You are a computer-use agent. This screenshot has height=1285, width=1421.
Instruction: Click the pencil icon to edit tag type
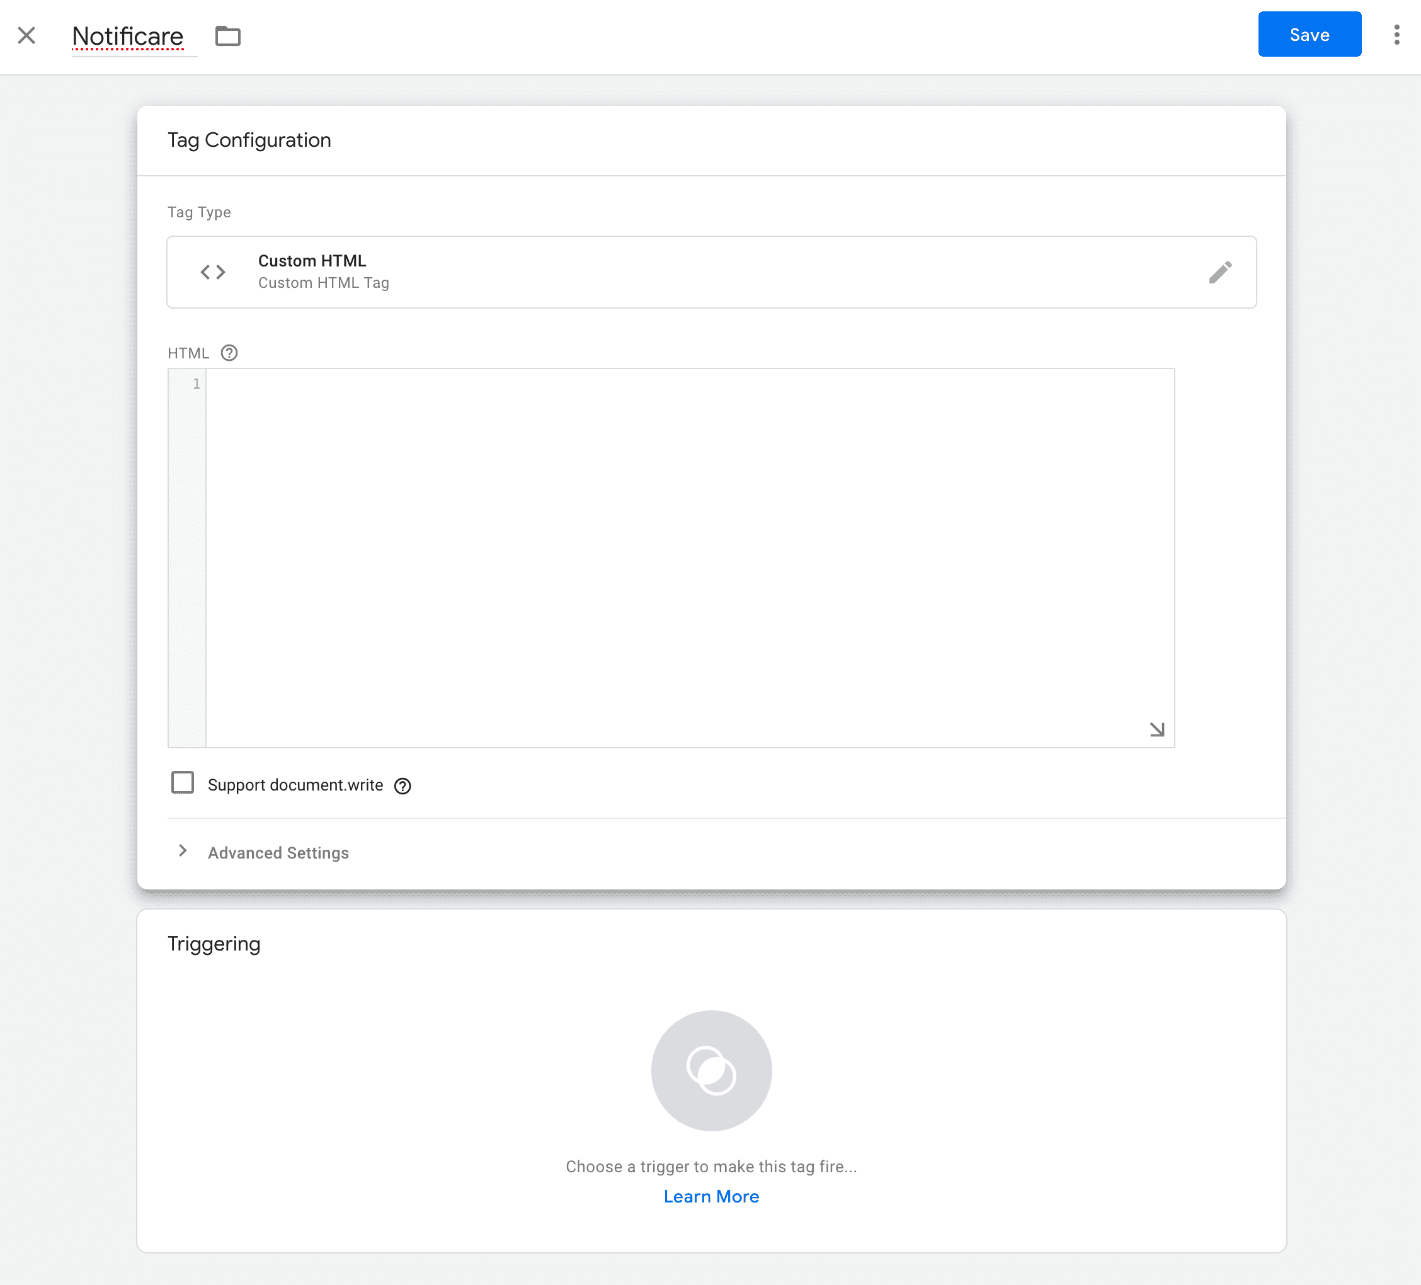[x=1221, y=271]
